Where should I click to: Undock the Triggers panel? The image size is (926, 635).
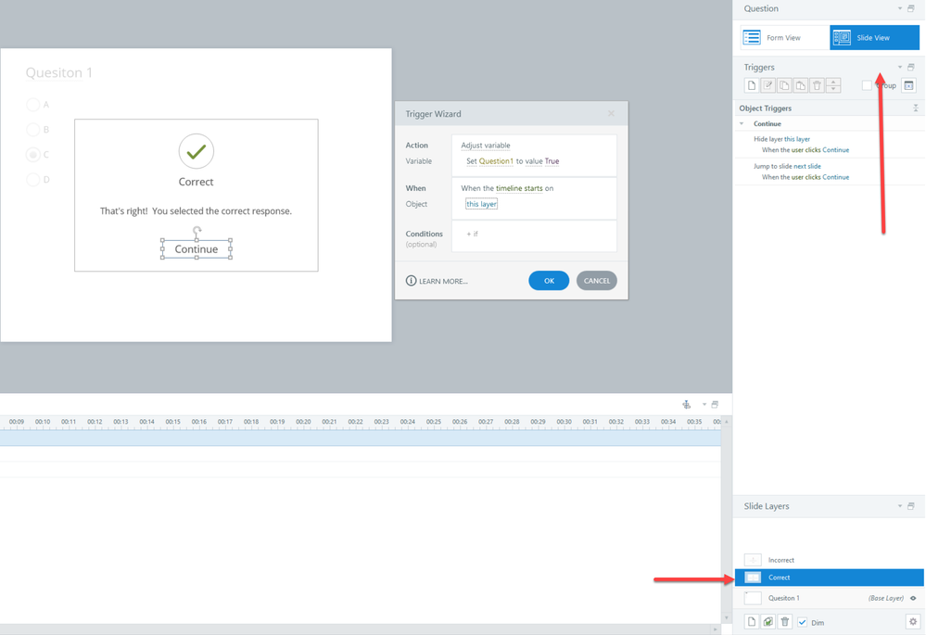click(x=910, y=67)
